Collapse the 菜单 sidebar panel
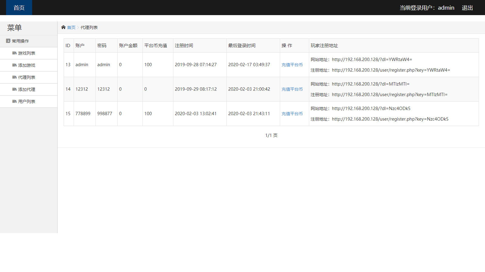485x272 pixels. pyautogui.click(x=15, y=28)
